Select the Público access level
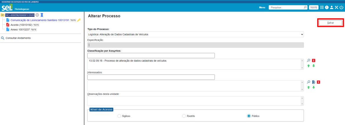The height and width of the screenshot is (125, 345). (249, 116)
